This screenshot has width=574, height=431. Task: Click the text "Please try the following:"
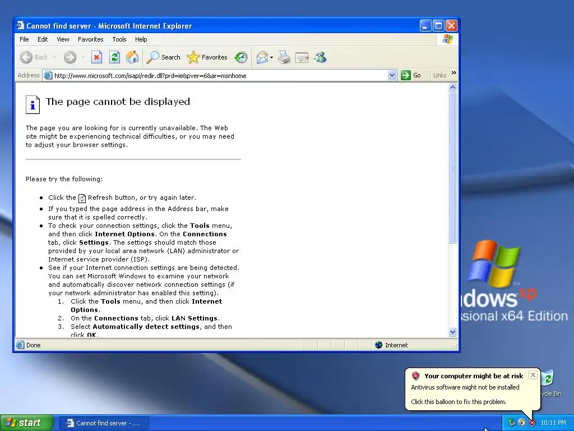pos(64,179)
